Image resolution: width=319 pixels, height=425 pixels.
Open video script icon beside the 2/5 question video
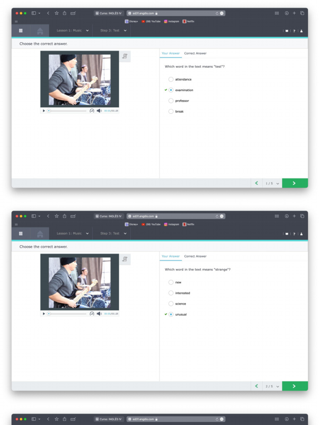(x=125, y=259)
